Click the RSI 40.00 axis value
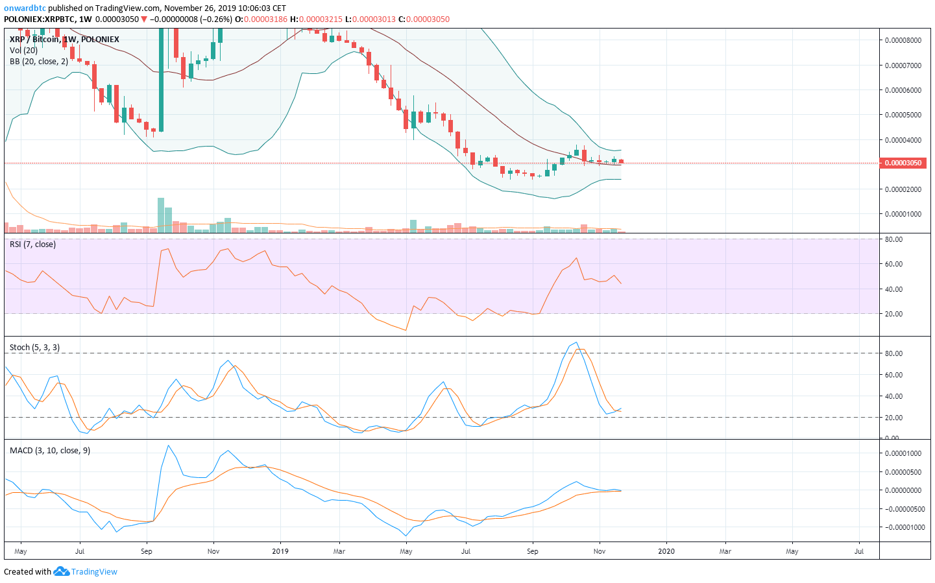The image size is (935, 583). [x=893, y=289]
